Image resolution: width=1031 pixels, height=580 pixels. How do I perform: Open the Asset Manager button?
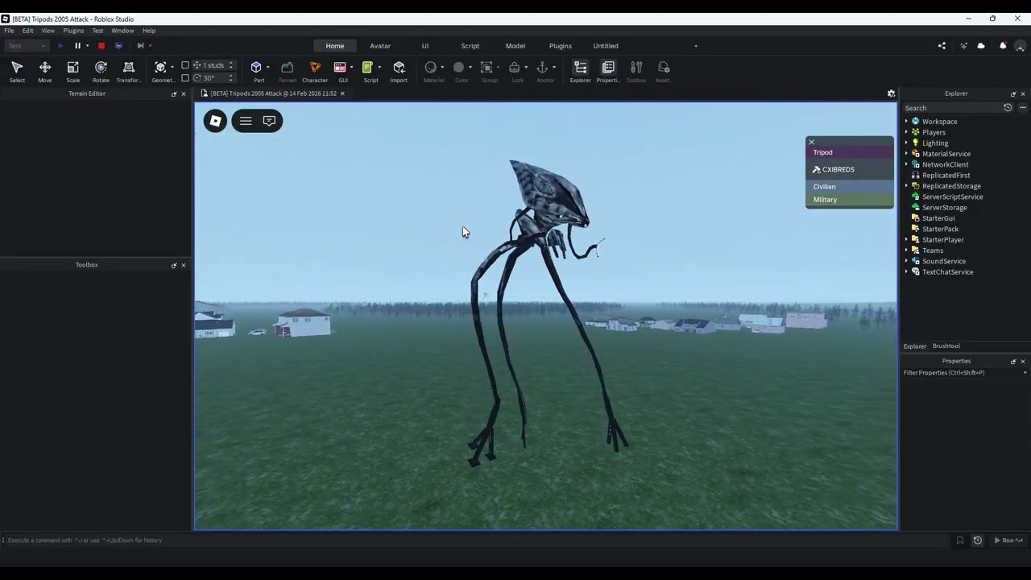pos(664,71)
